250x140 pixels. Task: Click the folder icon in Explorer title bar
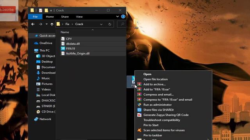pyautogui.click(x=32, y=10)
